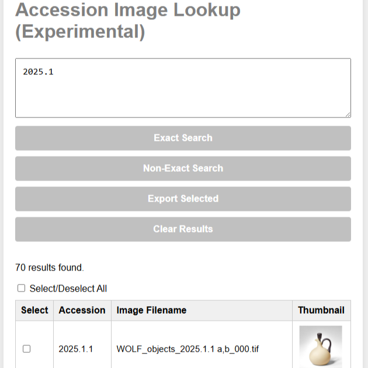This screenshot has width=368, height=368.
Task: Check the row checkbox for 2025.1.1
Action: point(27,349)
